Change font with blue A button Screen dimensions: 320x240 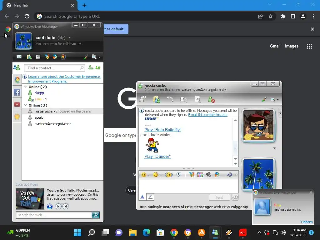pyautogui.click(x=142, y=197)
